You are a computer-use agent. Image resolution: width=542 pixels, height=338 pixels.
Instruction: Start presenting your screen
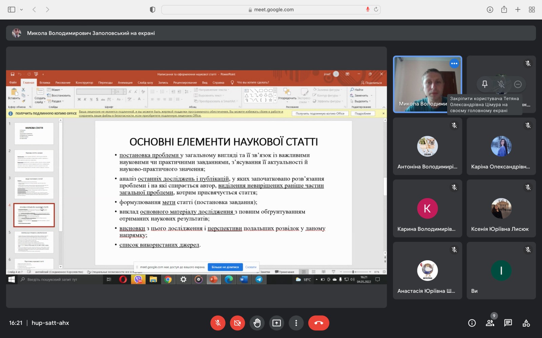click(x=277, y=323)
